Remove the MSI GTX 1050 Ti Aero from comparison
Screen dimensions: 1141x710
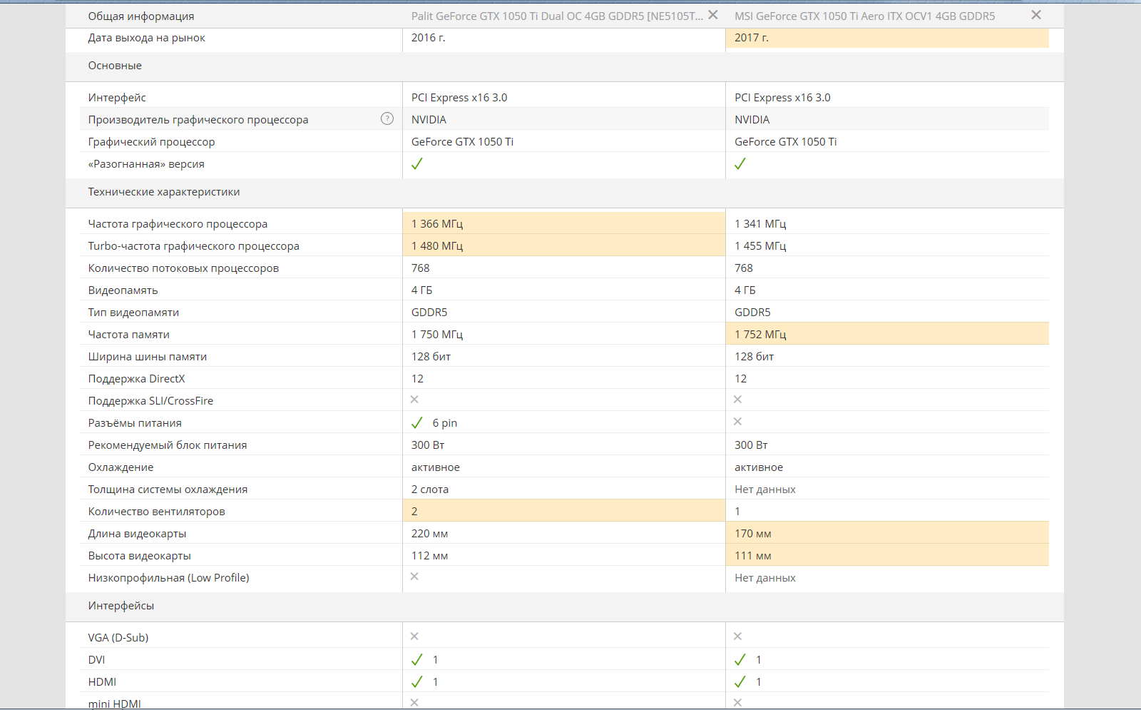click(x=1036, y=15)
